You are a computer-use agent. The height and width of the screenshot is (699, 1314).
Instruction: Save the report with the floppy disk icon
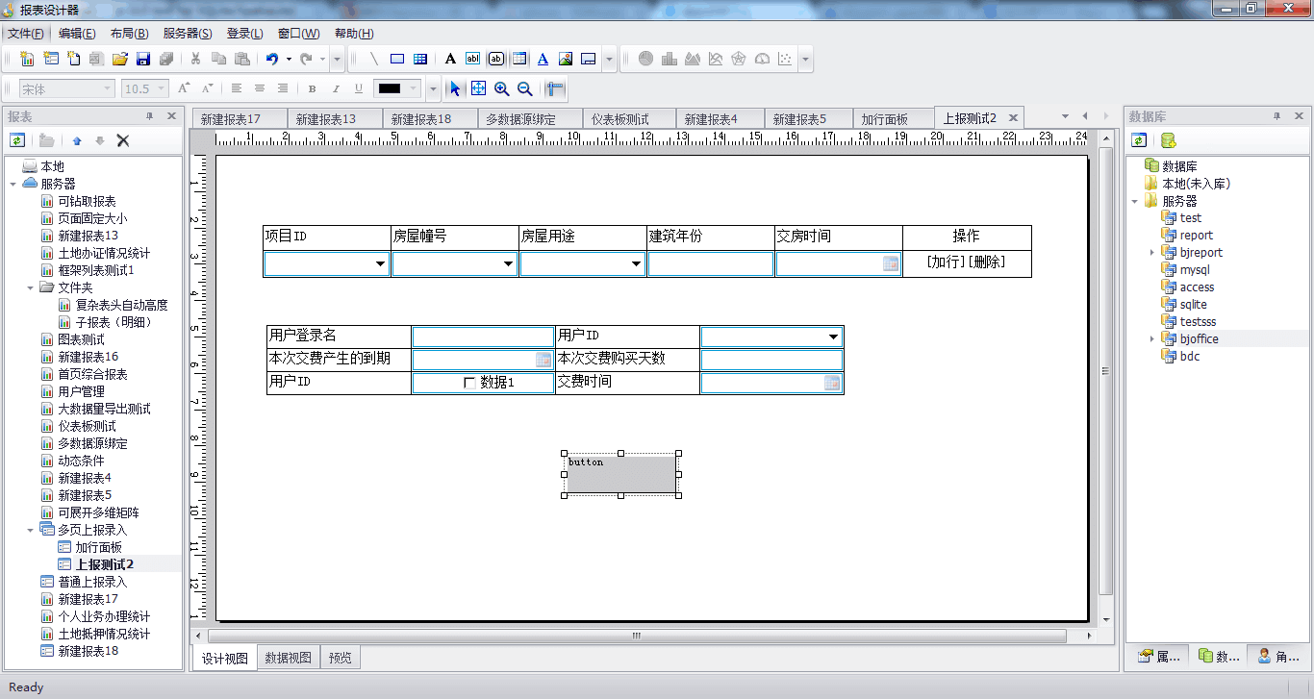click(x=143, y=59)
